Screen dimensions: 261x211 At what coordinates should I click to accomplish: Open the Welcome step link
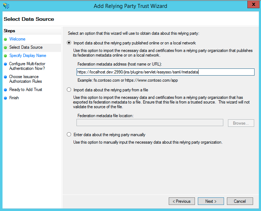[17, 39]
